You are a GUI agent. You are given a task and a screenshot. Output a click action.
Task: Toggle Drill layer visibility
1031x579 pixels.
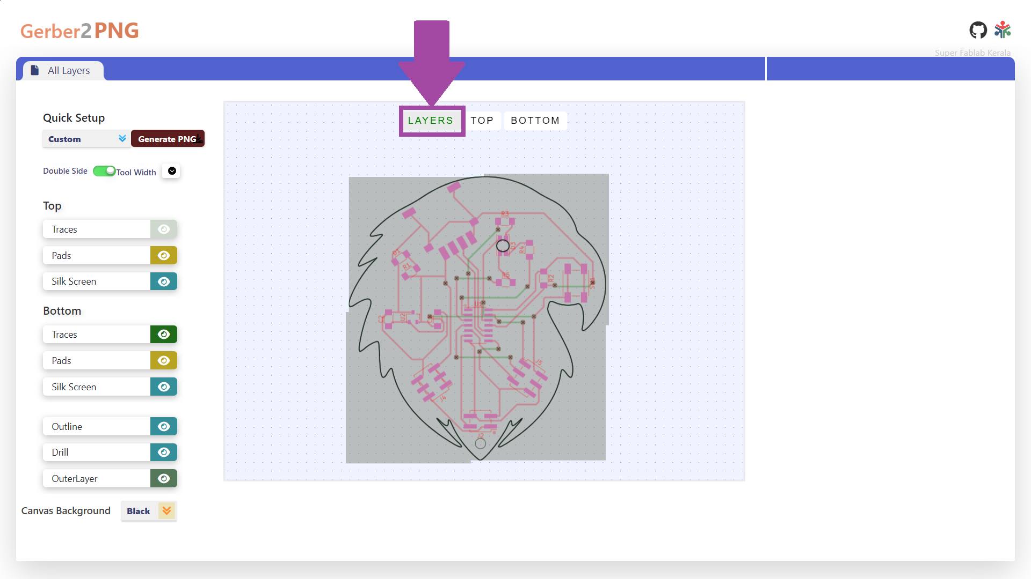click(x=164, y=452)
